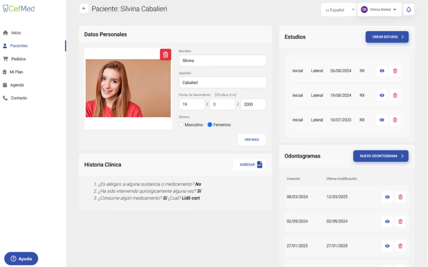
Task: Click the person icon beside Pacientes
Action: click(x=5, y=46)
